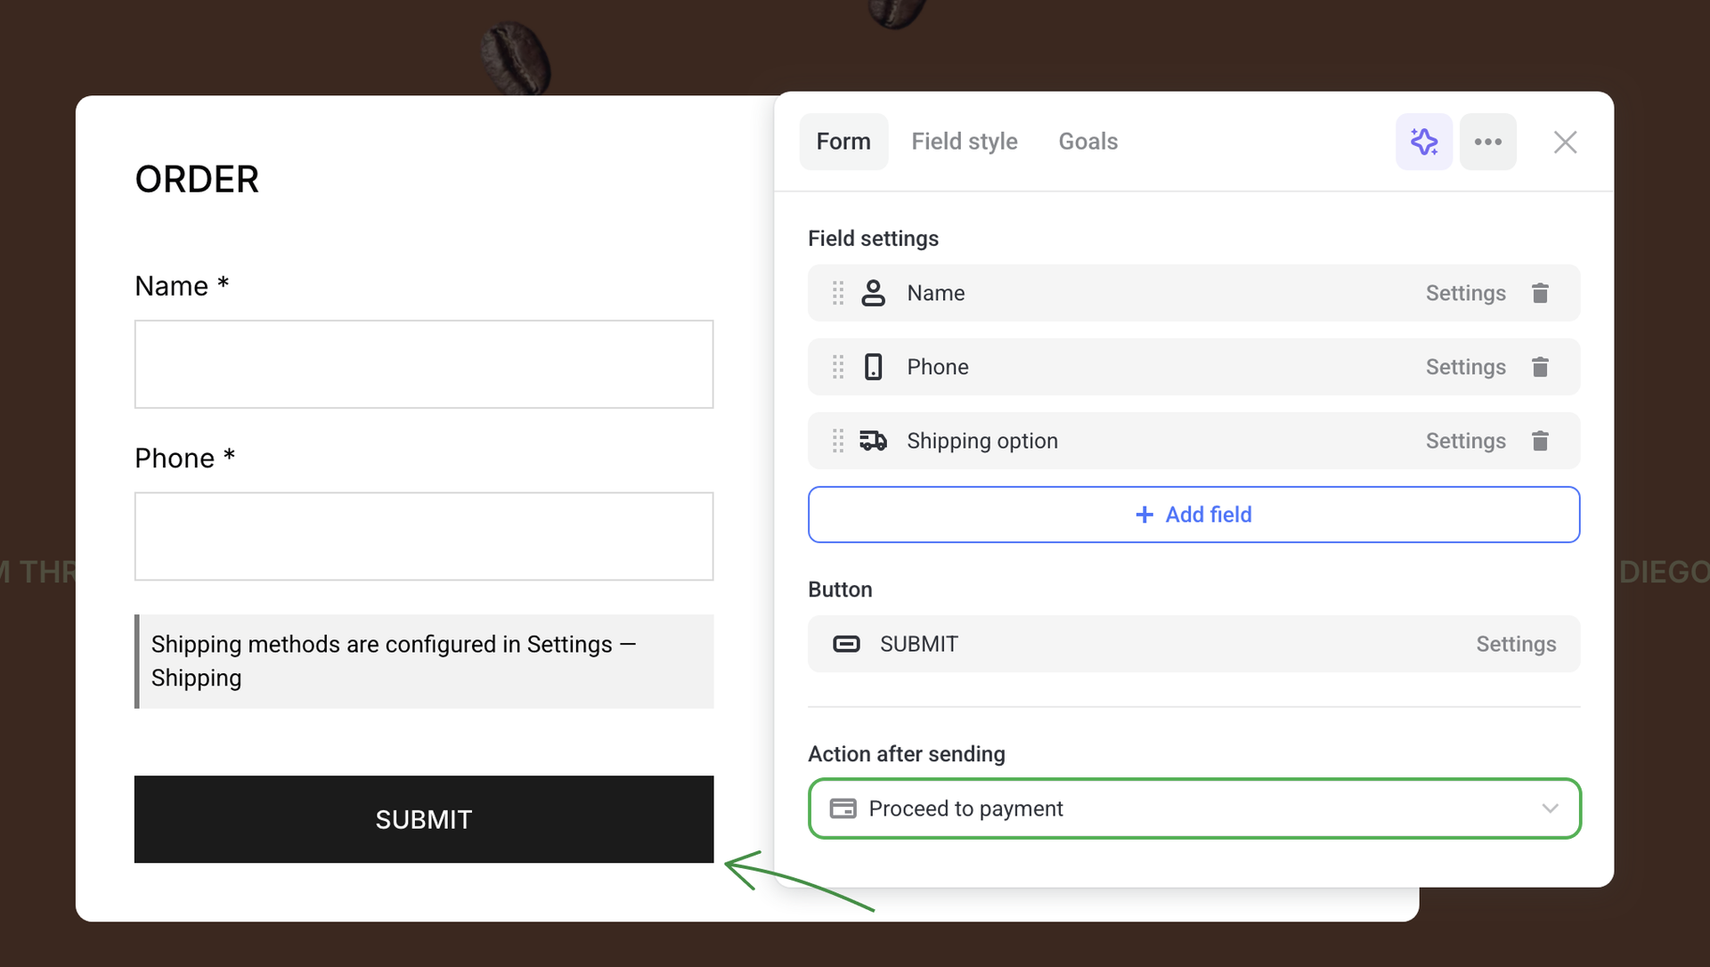Click the Add field button
The width and height of the screenshot is (1710, 967).
point(1193,515)
